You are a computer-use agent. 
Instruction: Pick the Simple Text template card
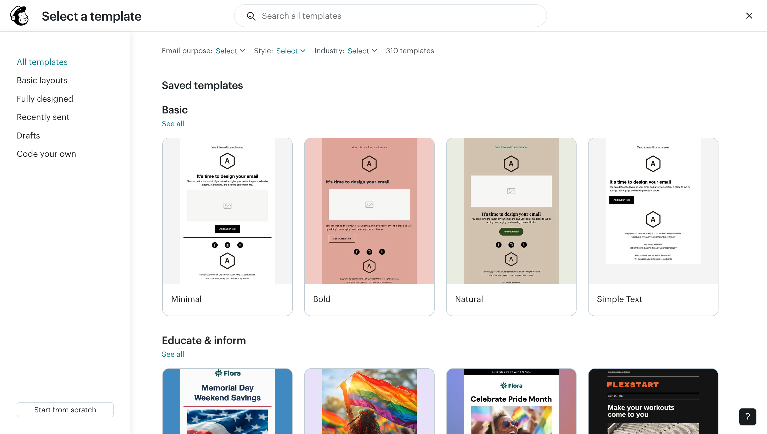[653, 227]
